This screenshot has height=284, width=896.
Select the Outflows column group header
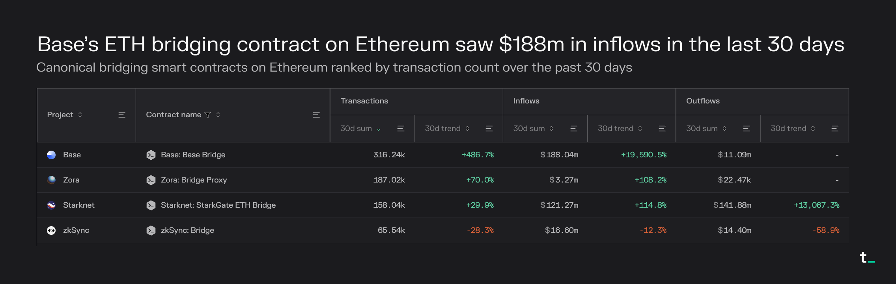[703, 101]
